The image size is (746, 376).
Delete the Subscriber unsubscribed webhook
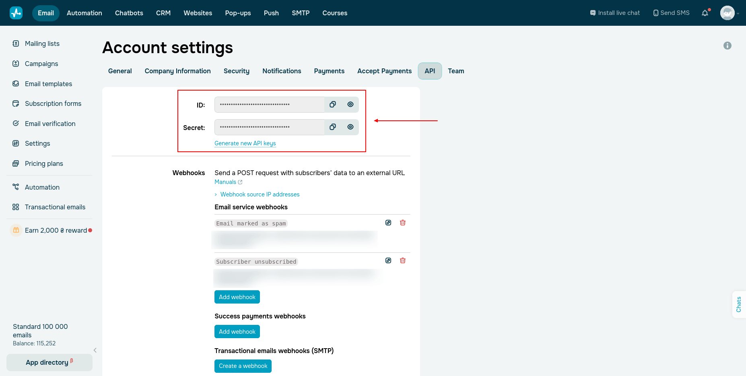click(x=403, y=260)
